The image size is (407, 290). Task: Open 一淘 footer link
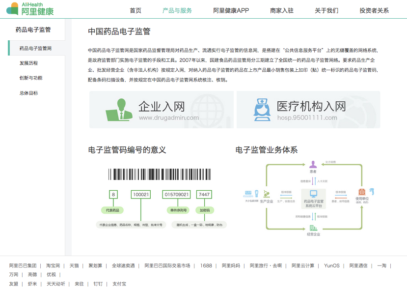381,266
